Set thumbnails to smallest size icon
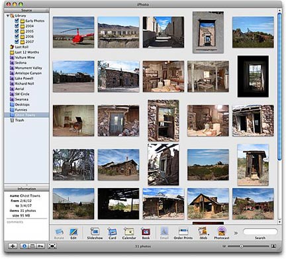286x259 pixels. (x=224, y=246)
